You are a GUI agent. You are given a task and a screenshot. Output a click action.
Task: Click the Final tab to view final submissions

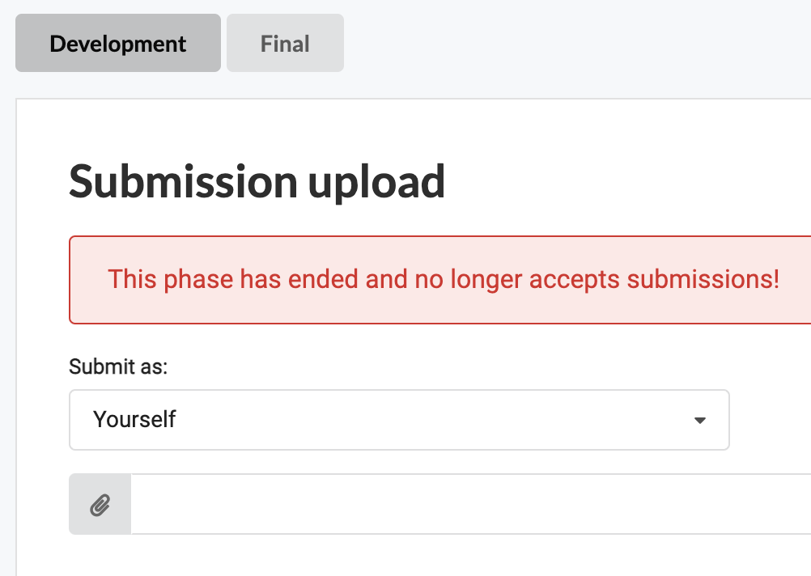285,43
